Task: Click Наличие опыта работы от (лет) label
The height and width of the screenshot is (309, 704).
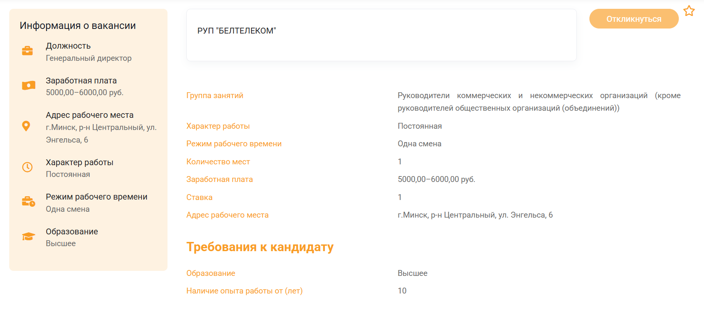Action: point(244,291)
